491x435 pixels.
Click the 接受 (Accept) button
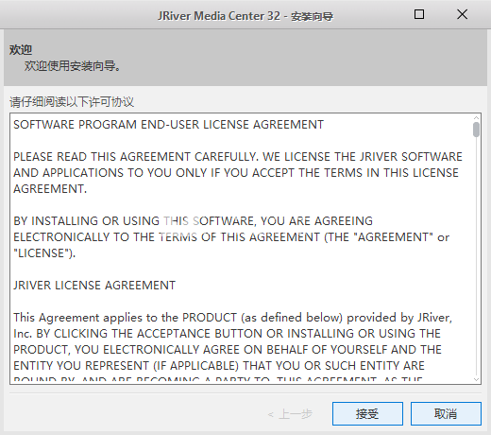tap(367, 413)
